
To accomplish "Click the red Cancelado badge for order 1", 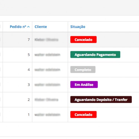I will pyautogui.click(x=83, y=115).
